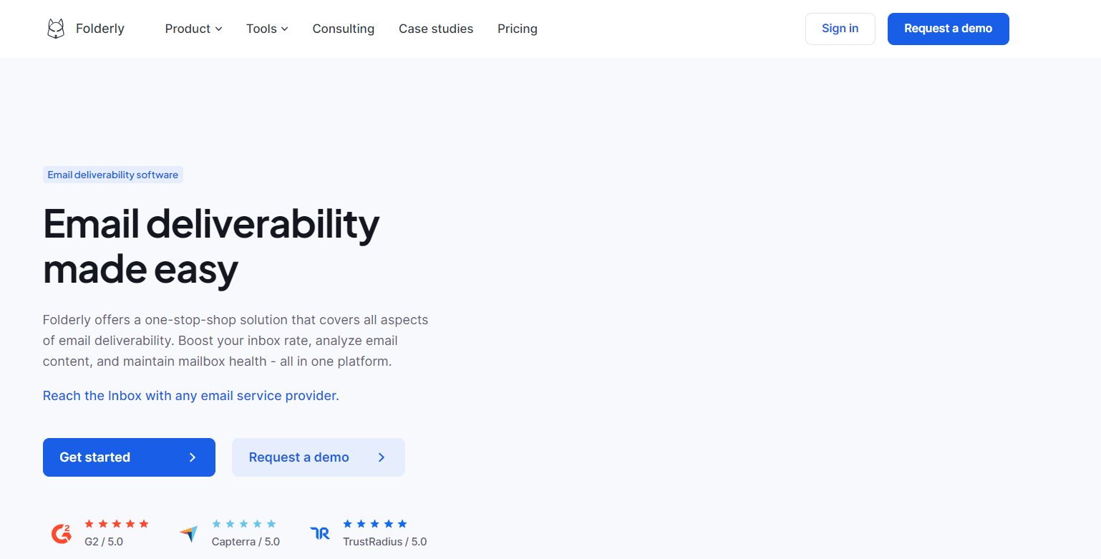
Task: Click the Folderly fox logo
Action: 56,28
